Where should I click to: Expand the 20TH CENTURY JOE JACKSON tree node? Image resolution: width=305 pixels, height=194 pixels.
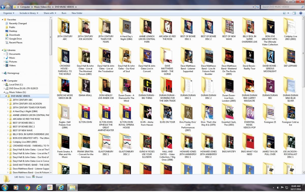(8, 104)
